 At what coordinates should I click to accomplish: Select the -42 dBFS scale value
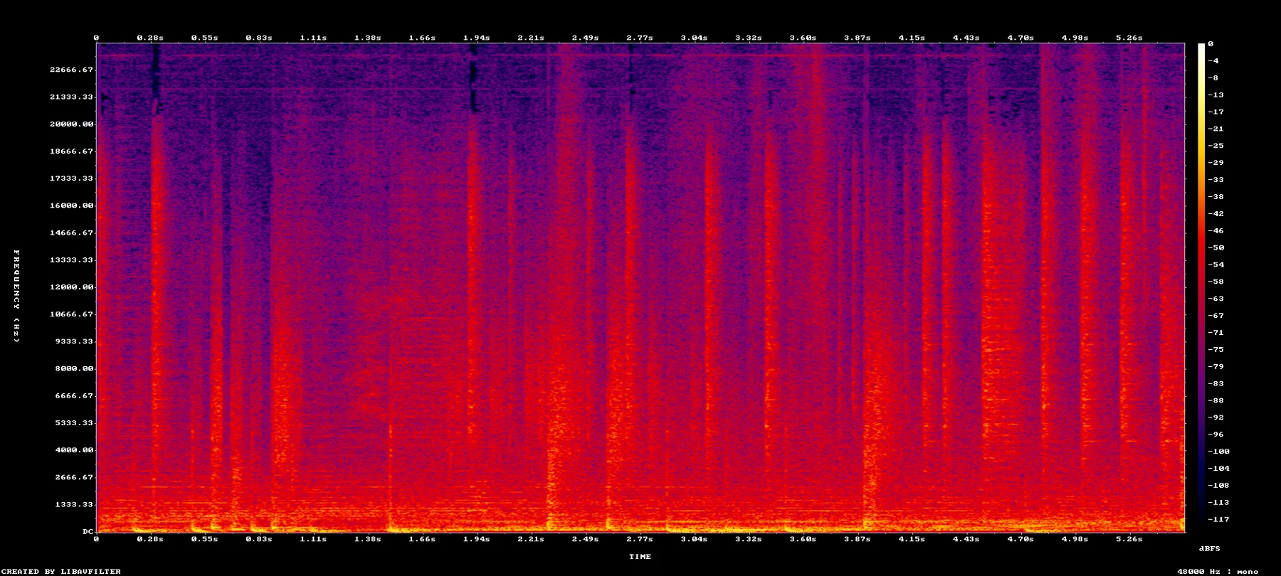point(1216,214)
